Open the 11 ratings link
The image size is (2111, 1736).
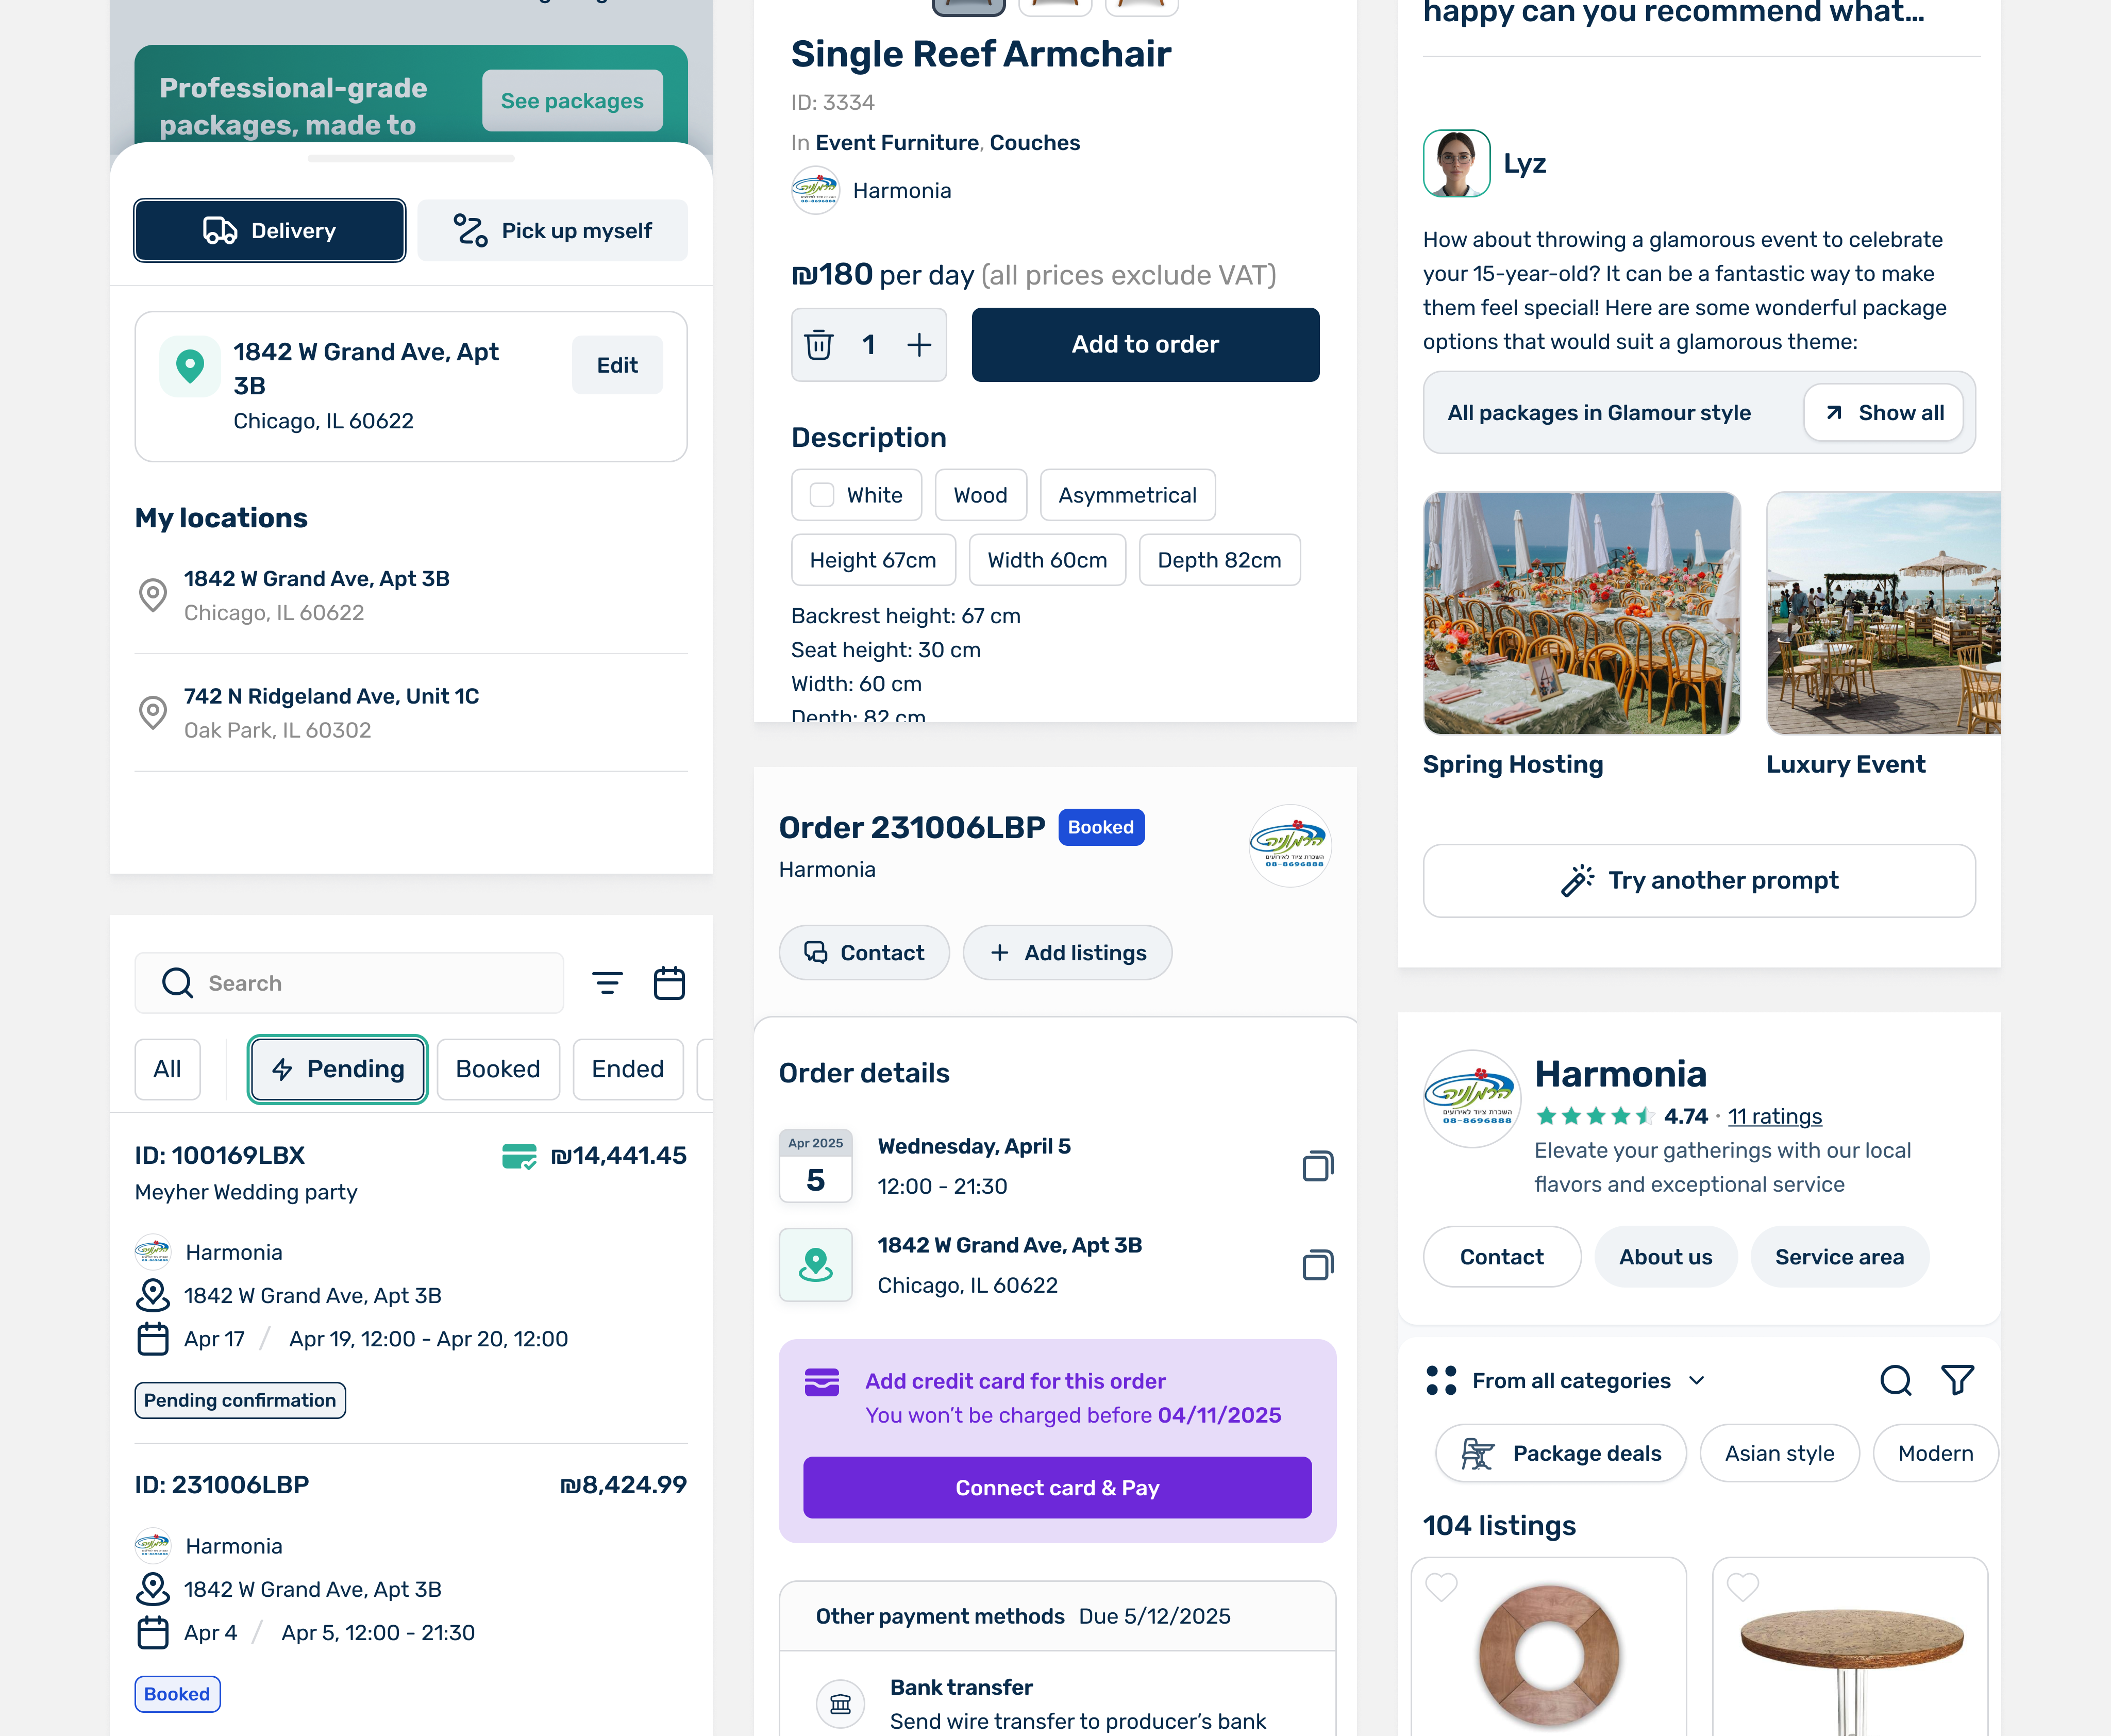tap(1774, 1116)
